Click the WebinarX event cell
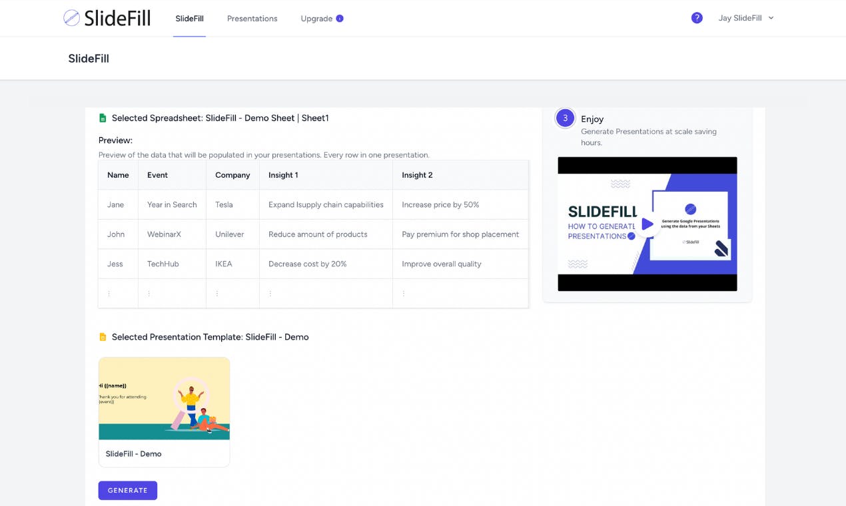This screenshot has width=846, height=506. [x=172, y=234]
